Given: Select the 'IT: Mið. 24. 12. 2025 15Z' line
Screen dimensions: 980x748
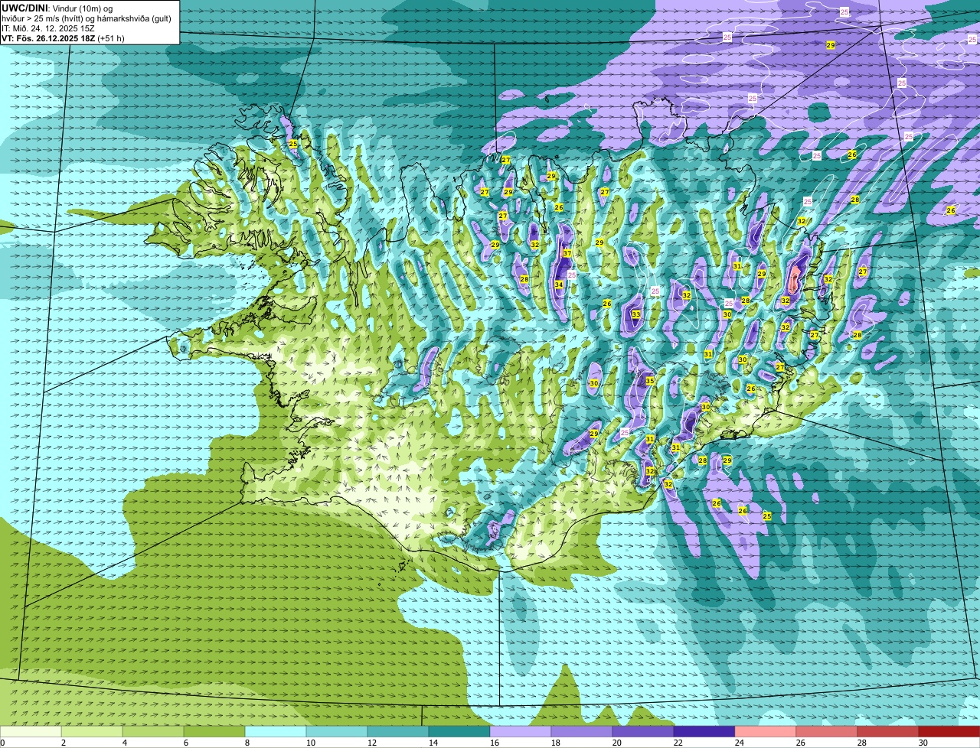Looking at the screenshot, I should coord(48,28).
